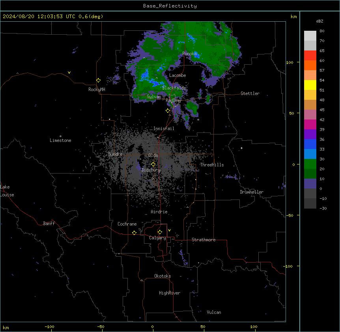The height and width of the screenshot is (332, 340).
Task: Click the Olds town label
Action: 153,155
